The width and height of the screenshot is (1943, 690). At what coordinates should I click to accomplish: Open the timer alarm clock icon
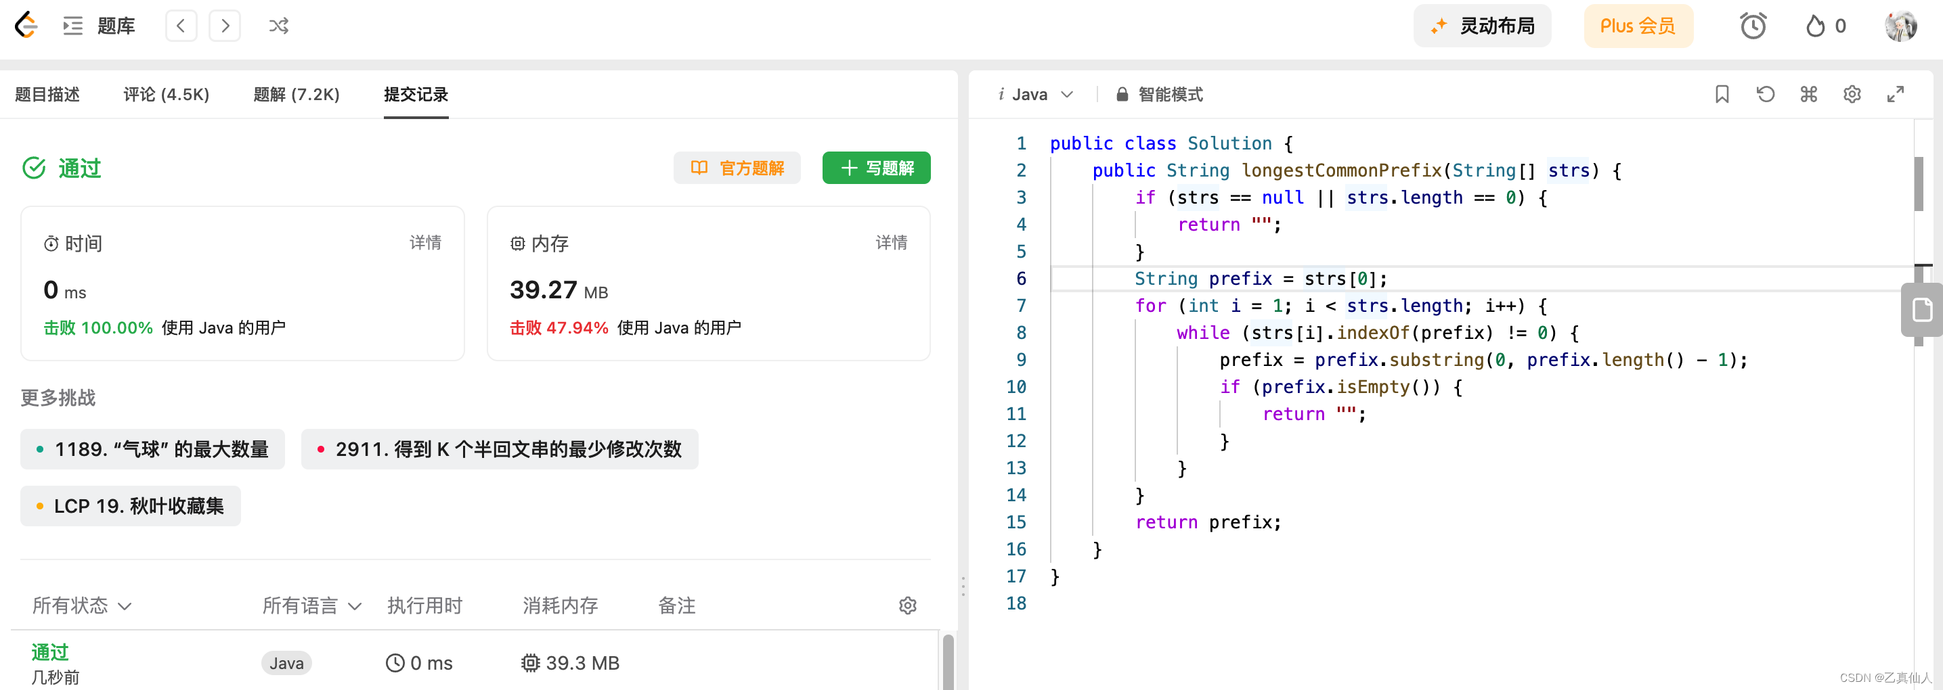[x=1753, y=26]
